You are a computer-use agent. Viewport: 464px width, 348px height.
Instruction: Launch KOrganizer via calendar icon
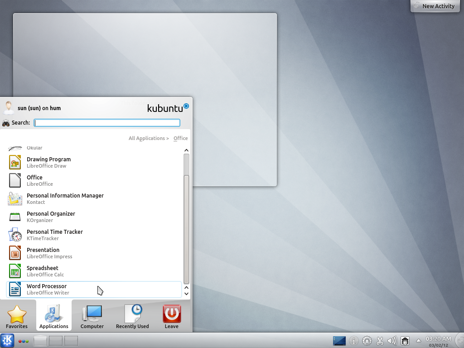15,217
